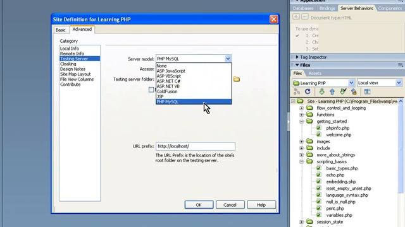The width and height of the screenshot is (405, 227).
Task: Select Remote Info category
Action: pyautogui.click(x=72, y=54)
